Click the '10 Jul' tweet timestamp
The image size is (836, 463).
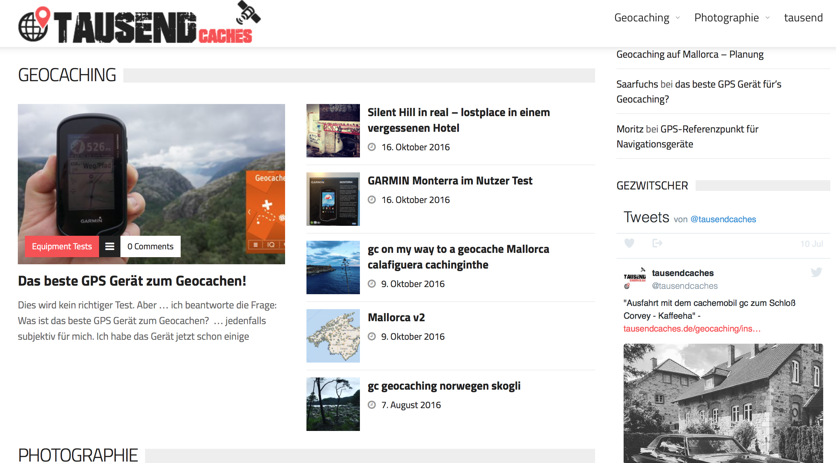(x=811, y=244)
